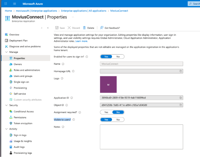Show info tooltip for Notes
The width and height of the screenshot is (200, 157).
[x=63, y=127]
